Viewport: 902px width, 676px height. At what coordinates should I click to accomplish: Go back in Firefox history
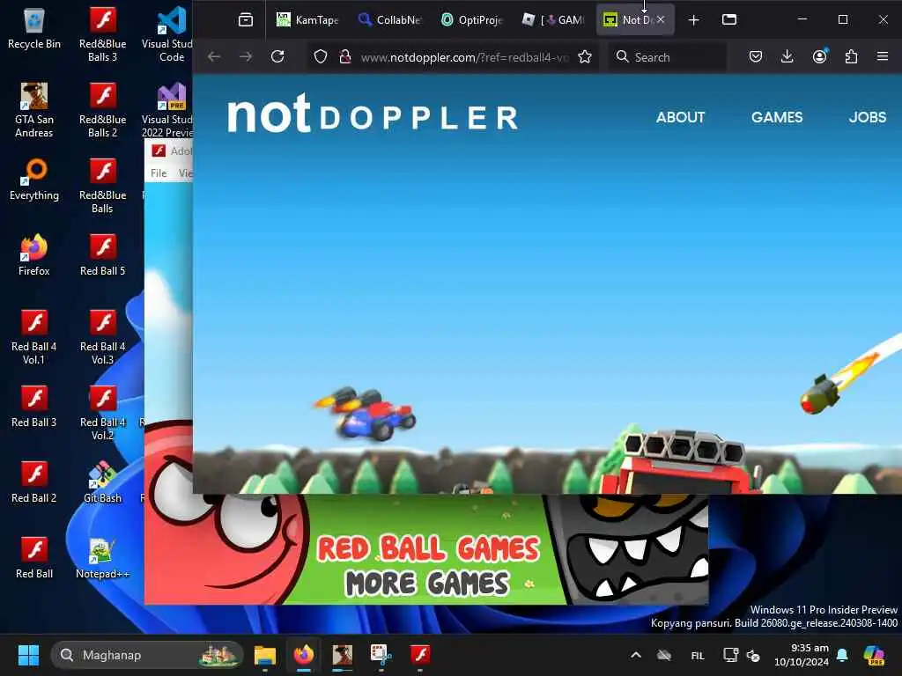pyautogui.click(x=214, y=56)
